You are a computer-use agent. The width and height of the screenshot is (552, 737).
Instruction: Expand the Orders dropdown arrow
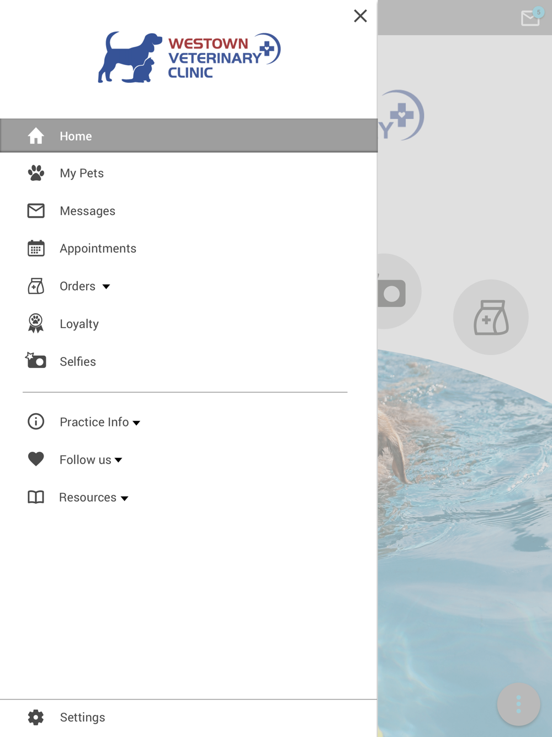tap(106, 287)
